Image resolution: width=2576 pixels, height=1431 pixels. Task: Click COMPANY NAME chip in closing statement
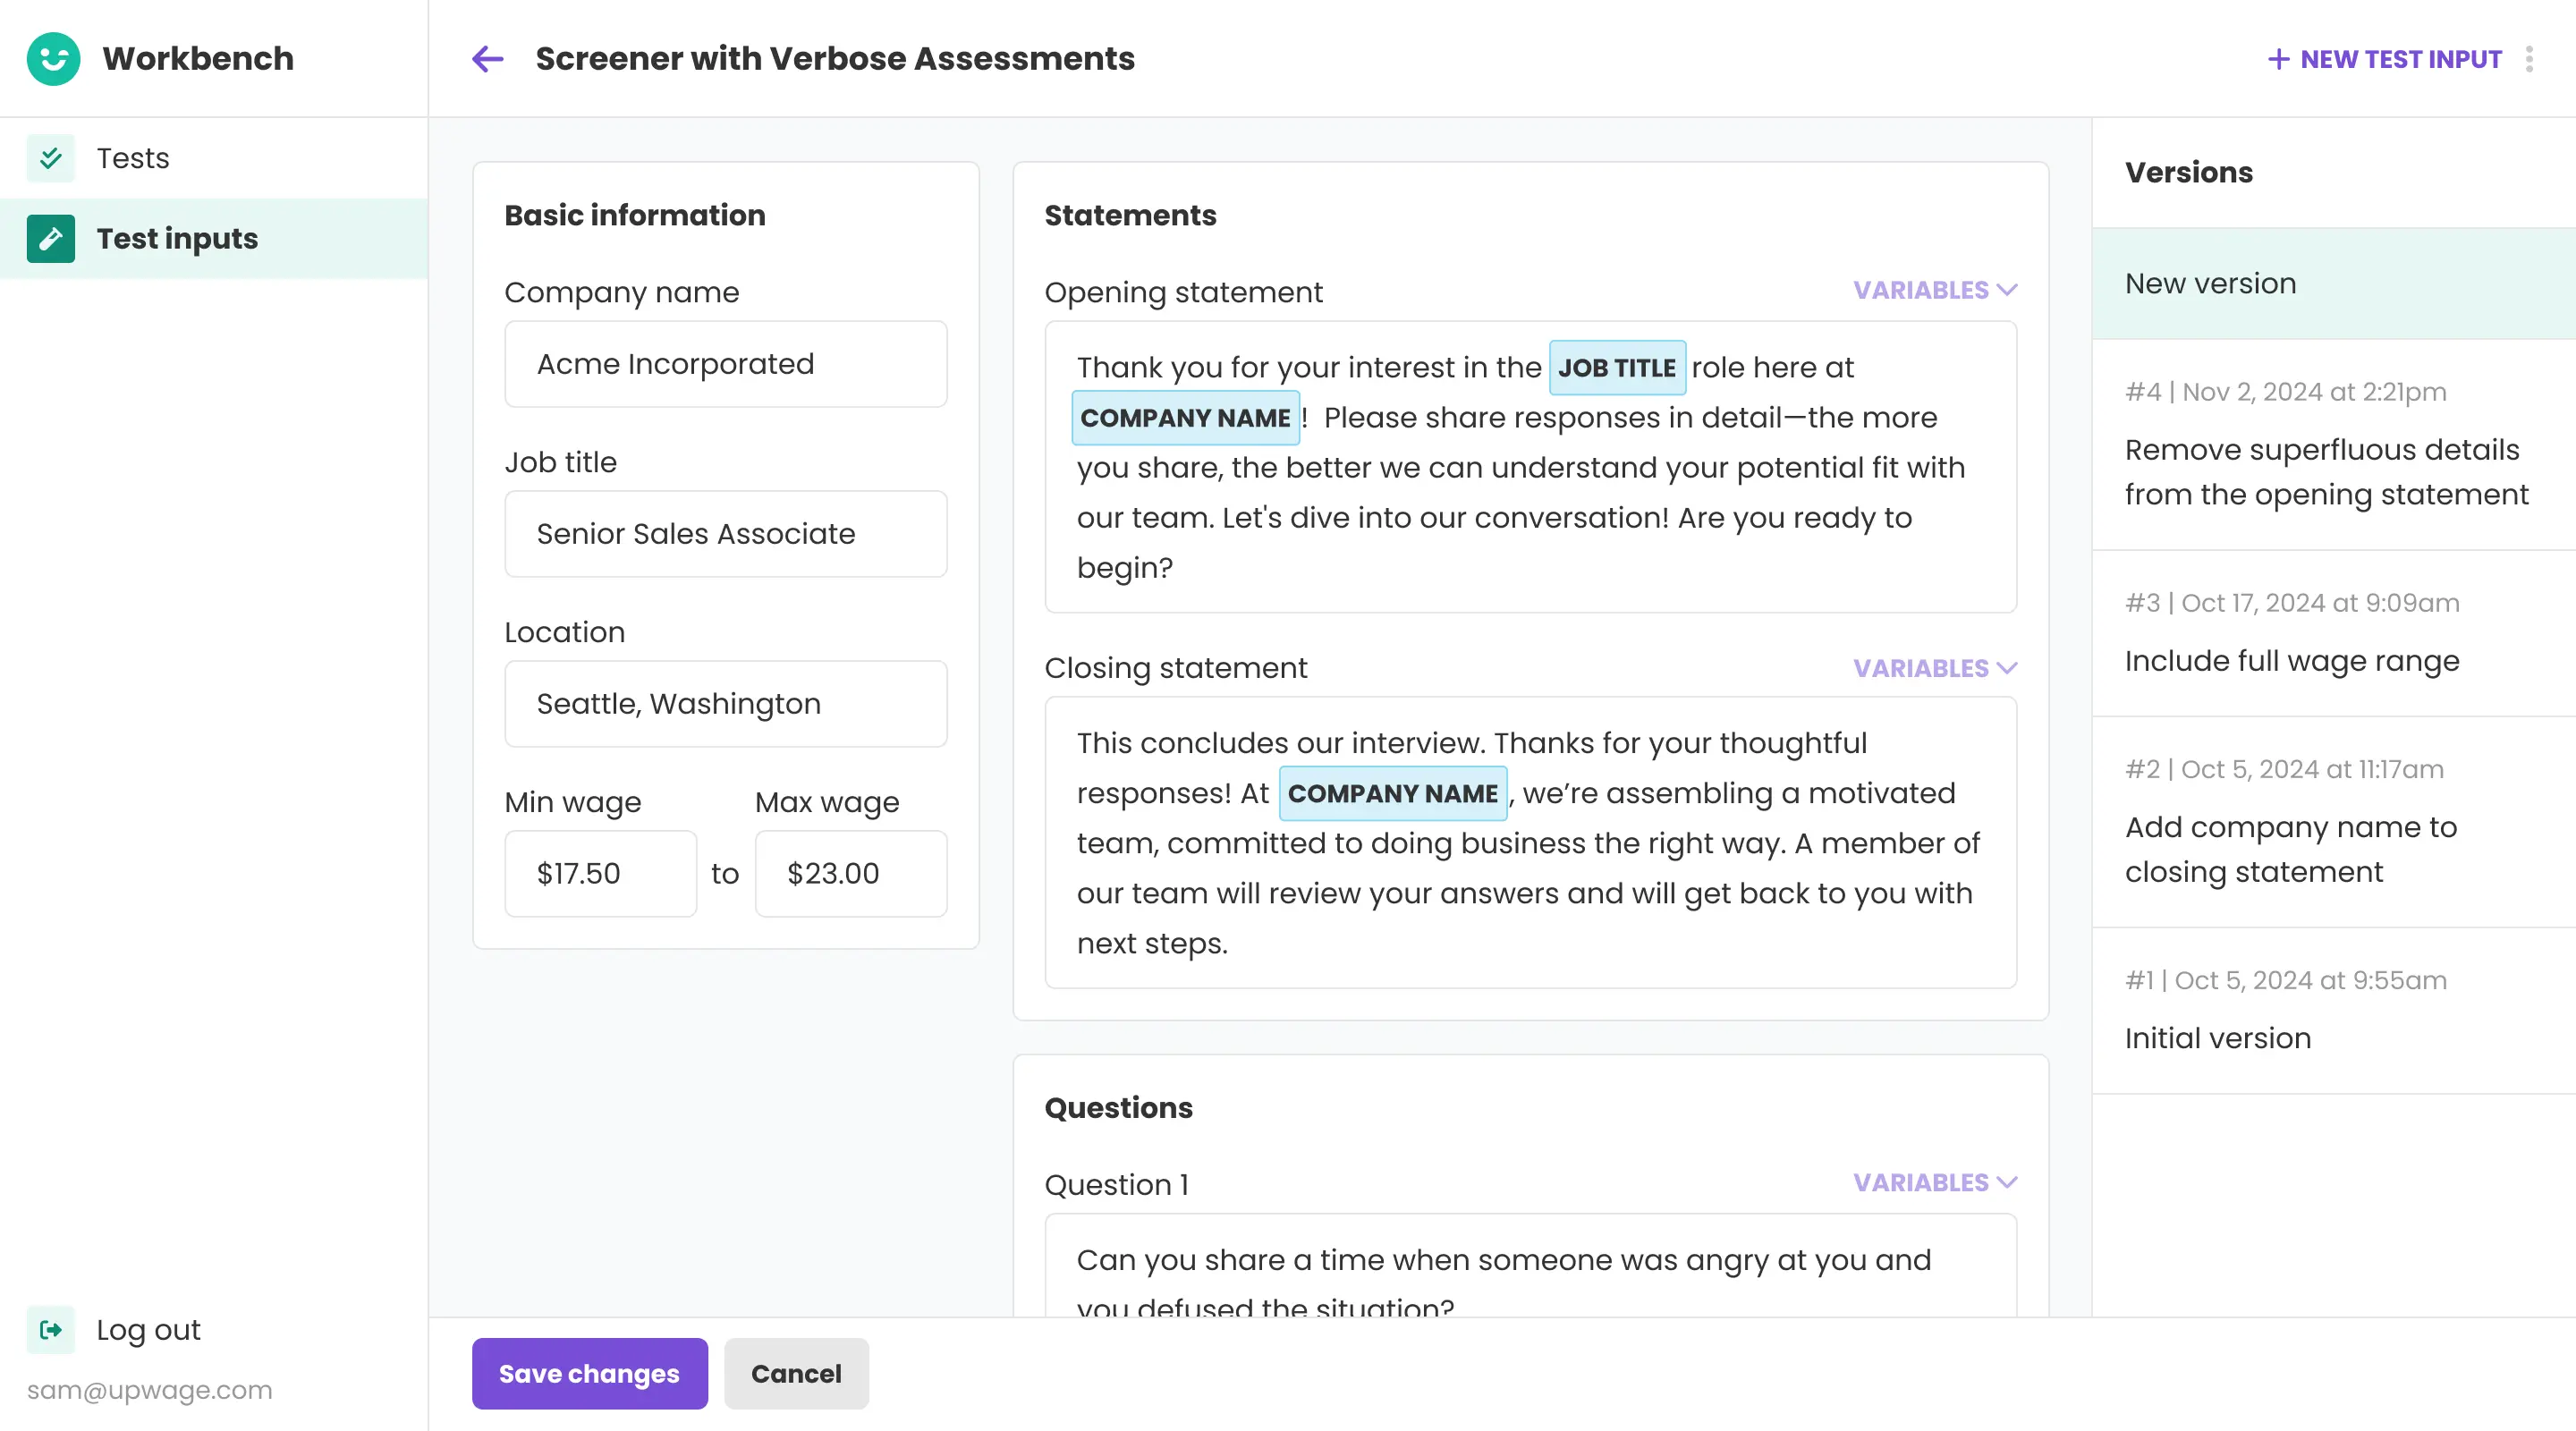(x=1392, y=793)
